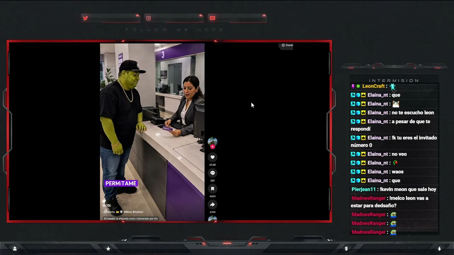Click the YouTube icon in the overlay
Viewport: 454px width, 255px height.
[x=212, y=18]
